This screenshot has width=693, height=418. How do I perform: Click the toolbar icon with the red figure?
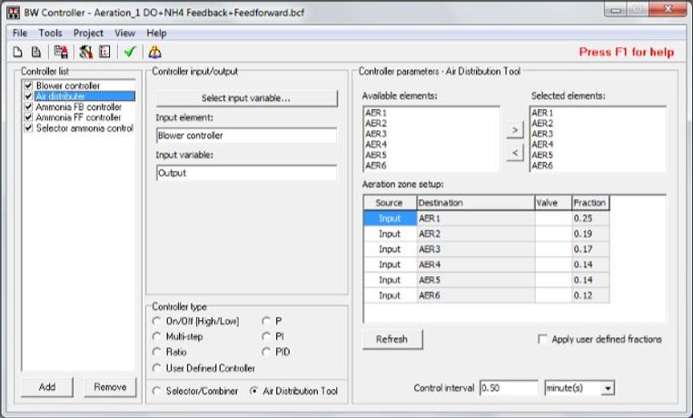coord(61,52)
